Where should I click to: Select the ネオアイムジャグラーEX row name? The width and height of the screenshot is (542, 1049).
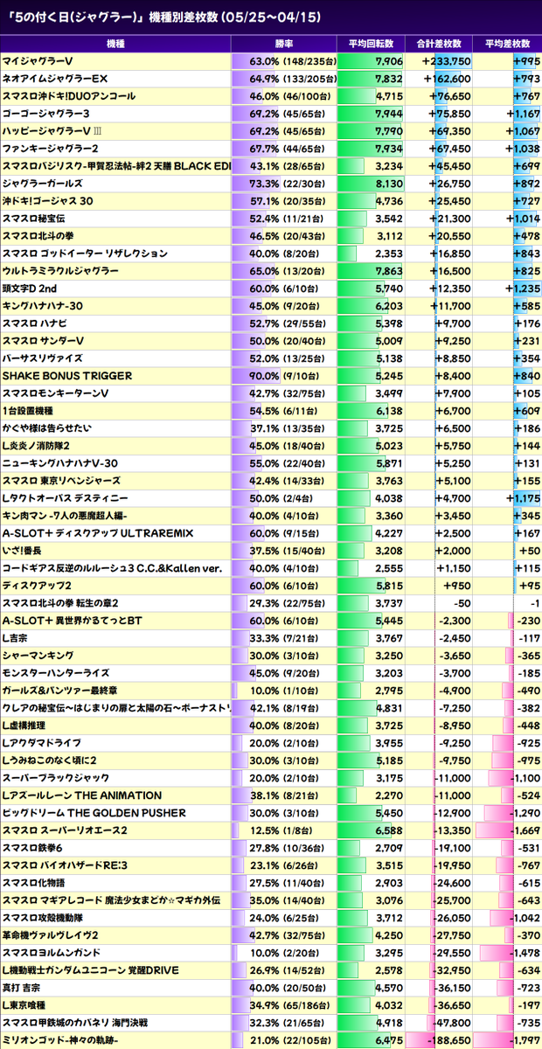pos(55,79)
